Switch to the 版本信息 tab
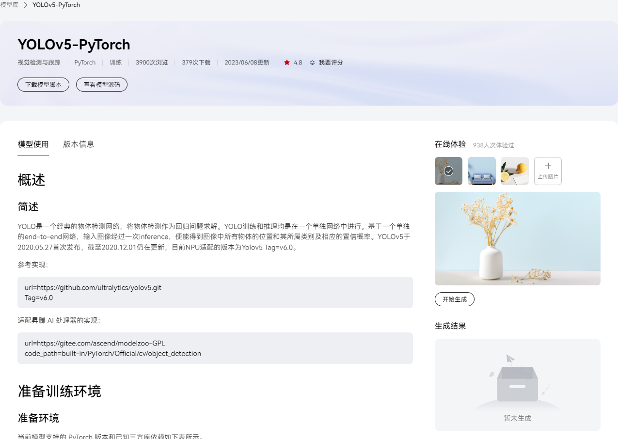This screenshot has height=439, width=618. 79,144
